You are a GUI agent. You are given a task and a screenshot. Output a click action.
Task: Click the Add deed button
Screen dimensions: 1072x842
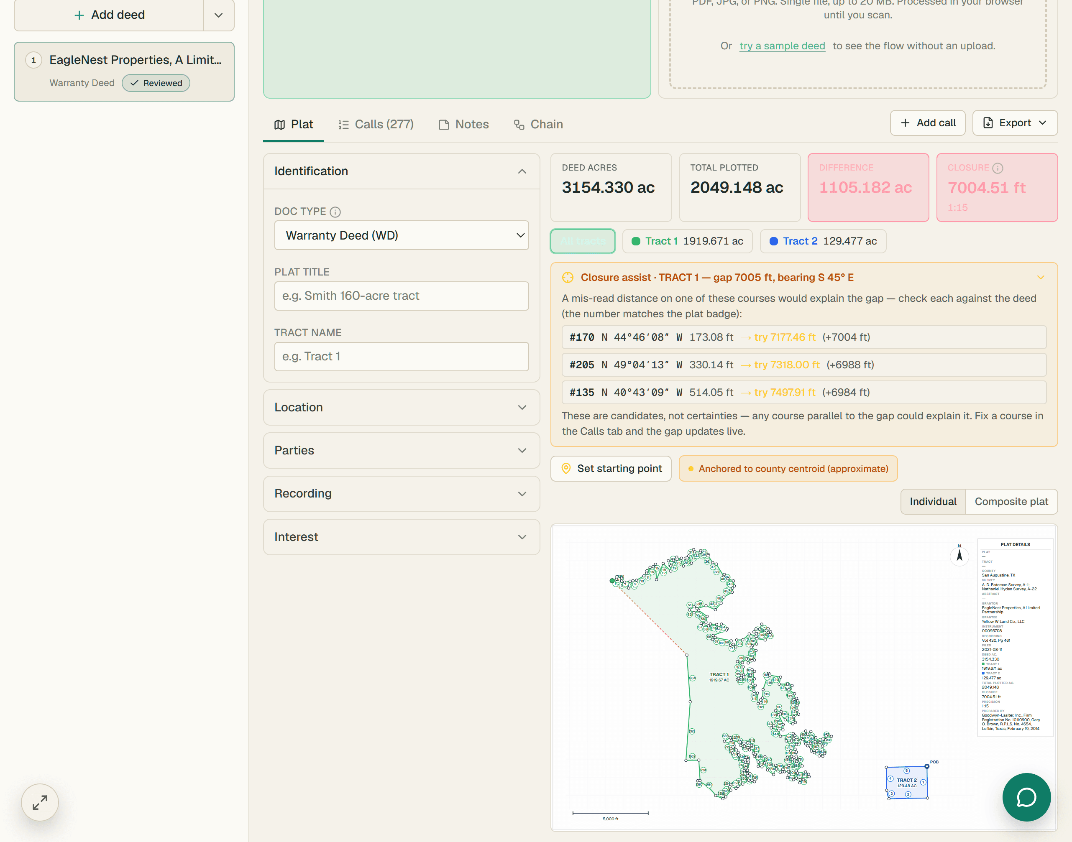tap(109, 15)
